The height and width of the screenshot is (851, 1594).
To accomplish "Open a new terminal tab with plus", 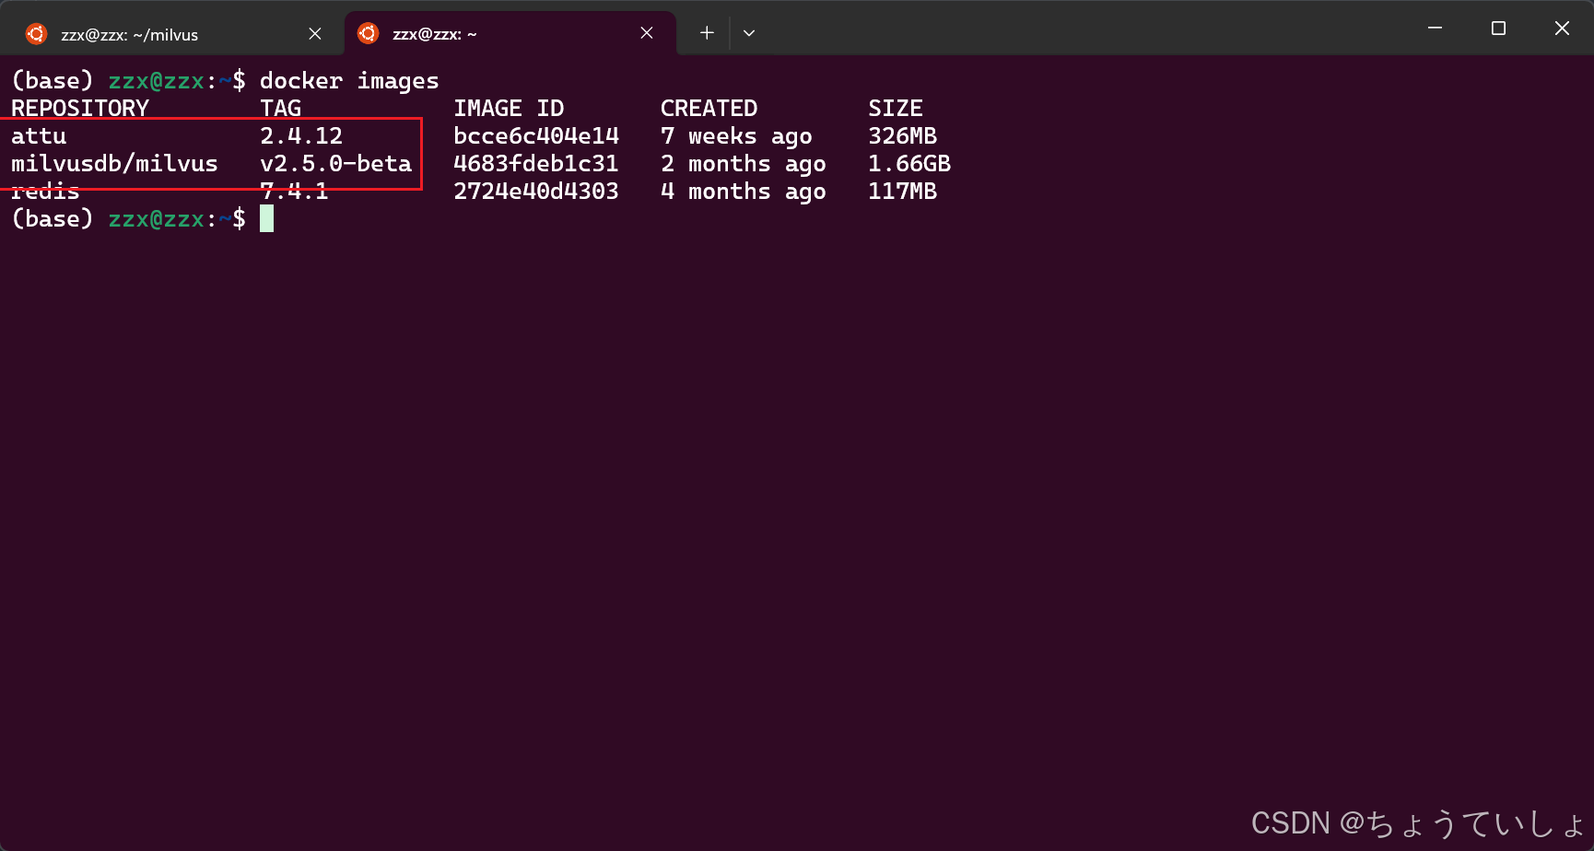I will 707,33.
